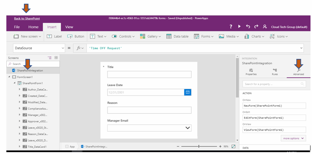Viewport: 312px width, 154px height.
Task: Toggle the App checkbox in breadcrumb
Action: click(67, 147)
